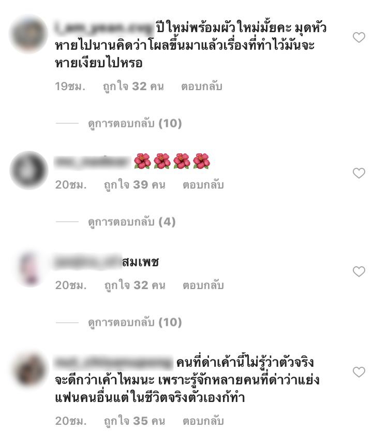388x445 pixels.
Task: View the 39 likes on flower comment
Action: [x=135, y=185]
